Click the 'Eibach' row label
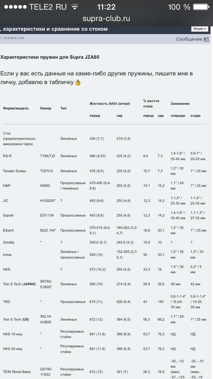Viewport: 213px width, 379px height. pyautogui.click(x=8, y=231)
